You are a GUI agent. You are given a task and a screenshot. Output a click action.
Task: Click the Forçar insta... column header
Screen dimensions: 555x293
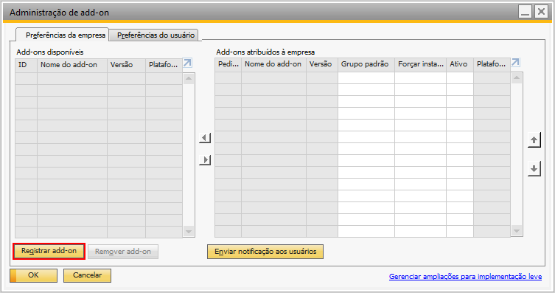[x=420, y=64]
